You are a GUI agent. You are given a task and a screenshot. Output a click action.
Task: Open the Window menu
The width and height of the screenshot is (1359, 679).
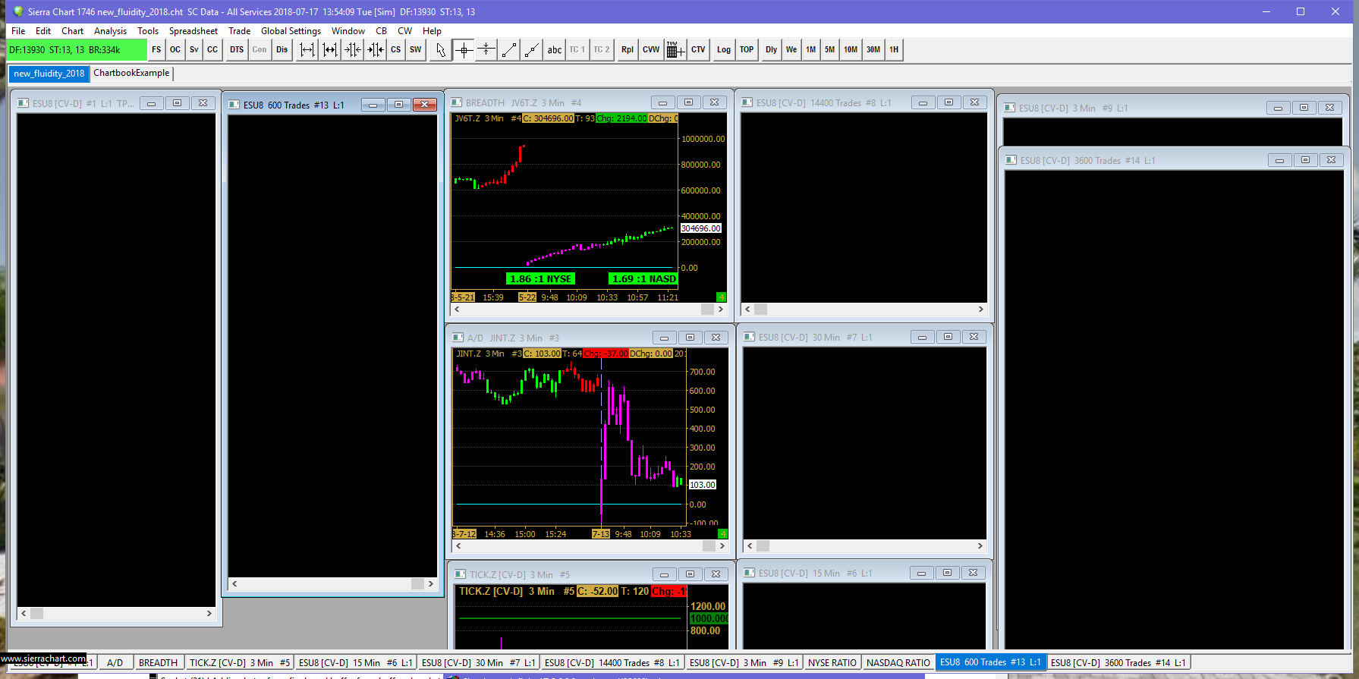(x=348, y=31)
